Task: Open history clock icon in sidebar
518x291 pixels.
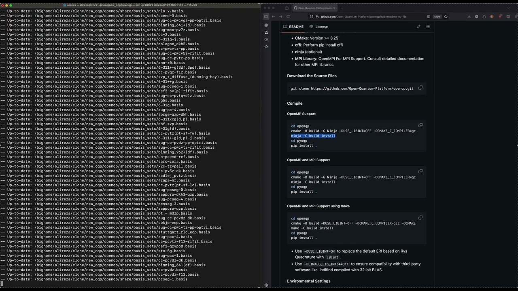Action: point(266,40)
